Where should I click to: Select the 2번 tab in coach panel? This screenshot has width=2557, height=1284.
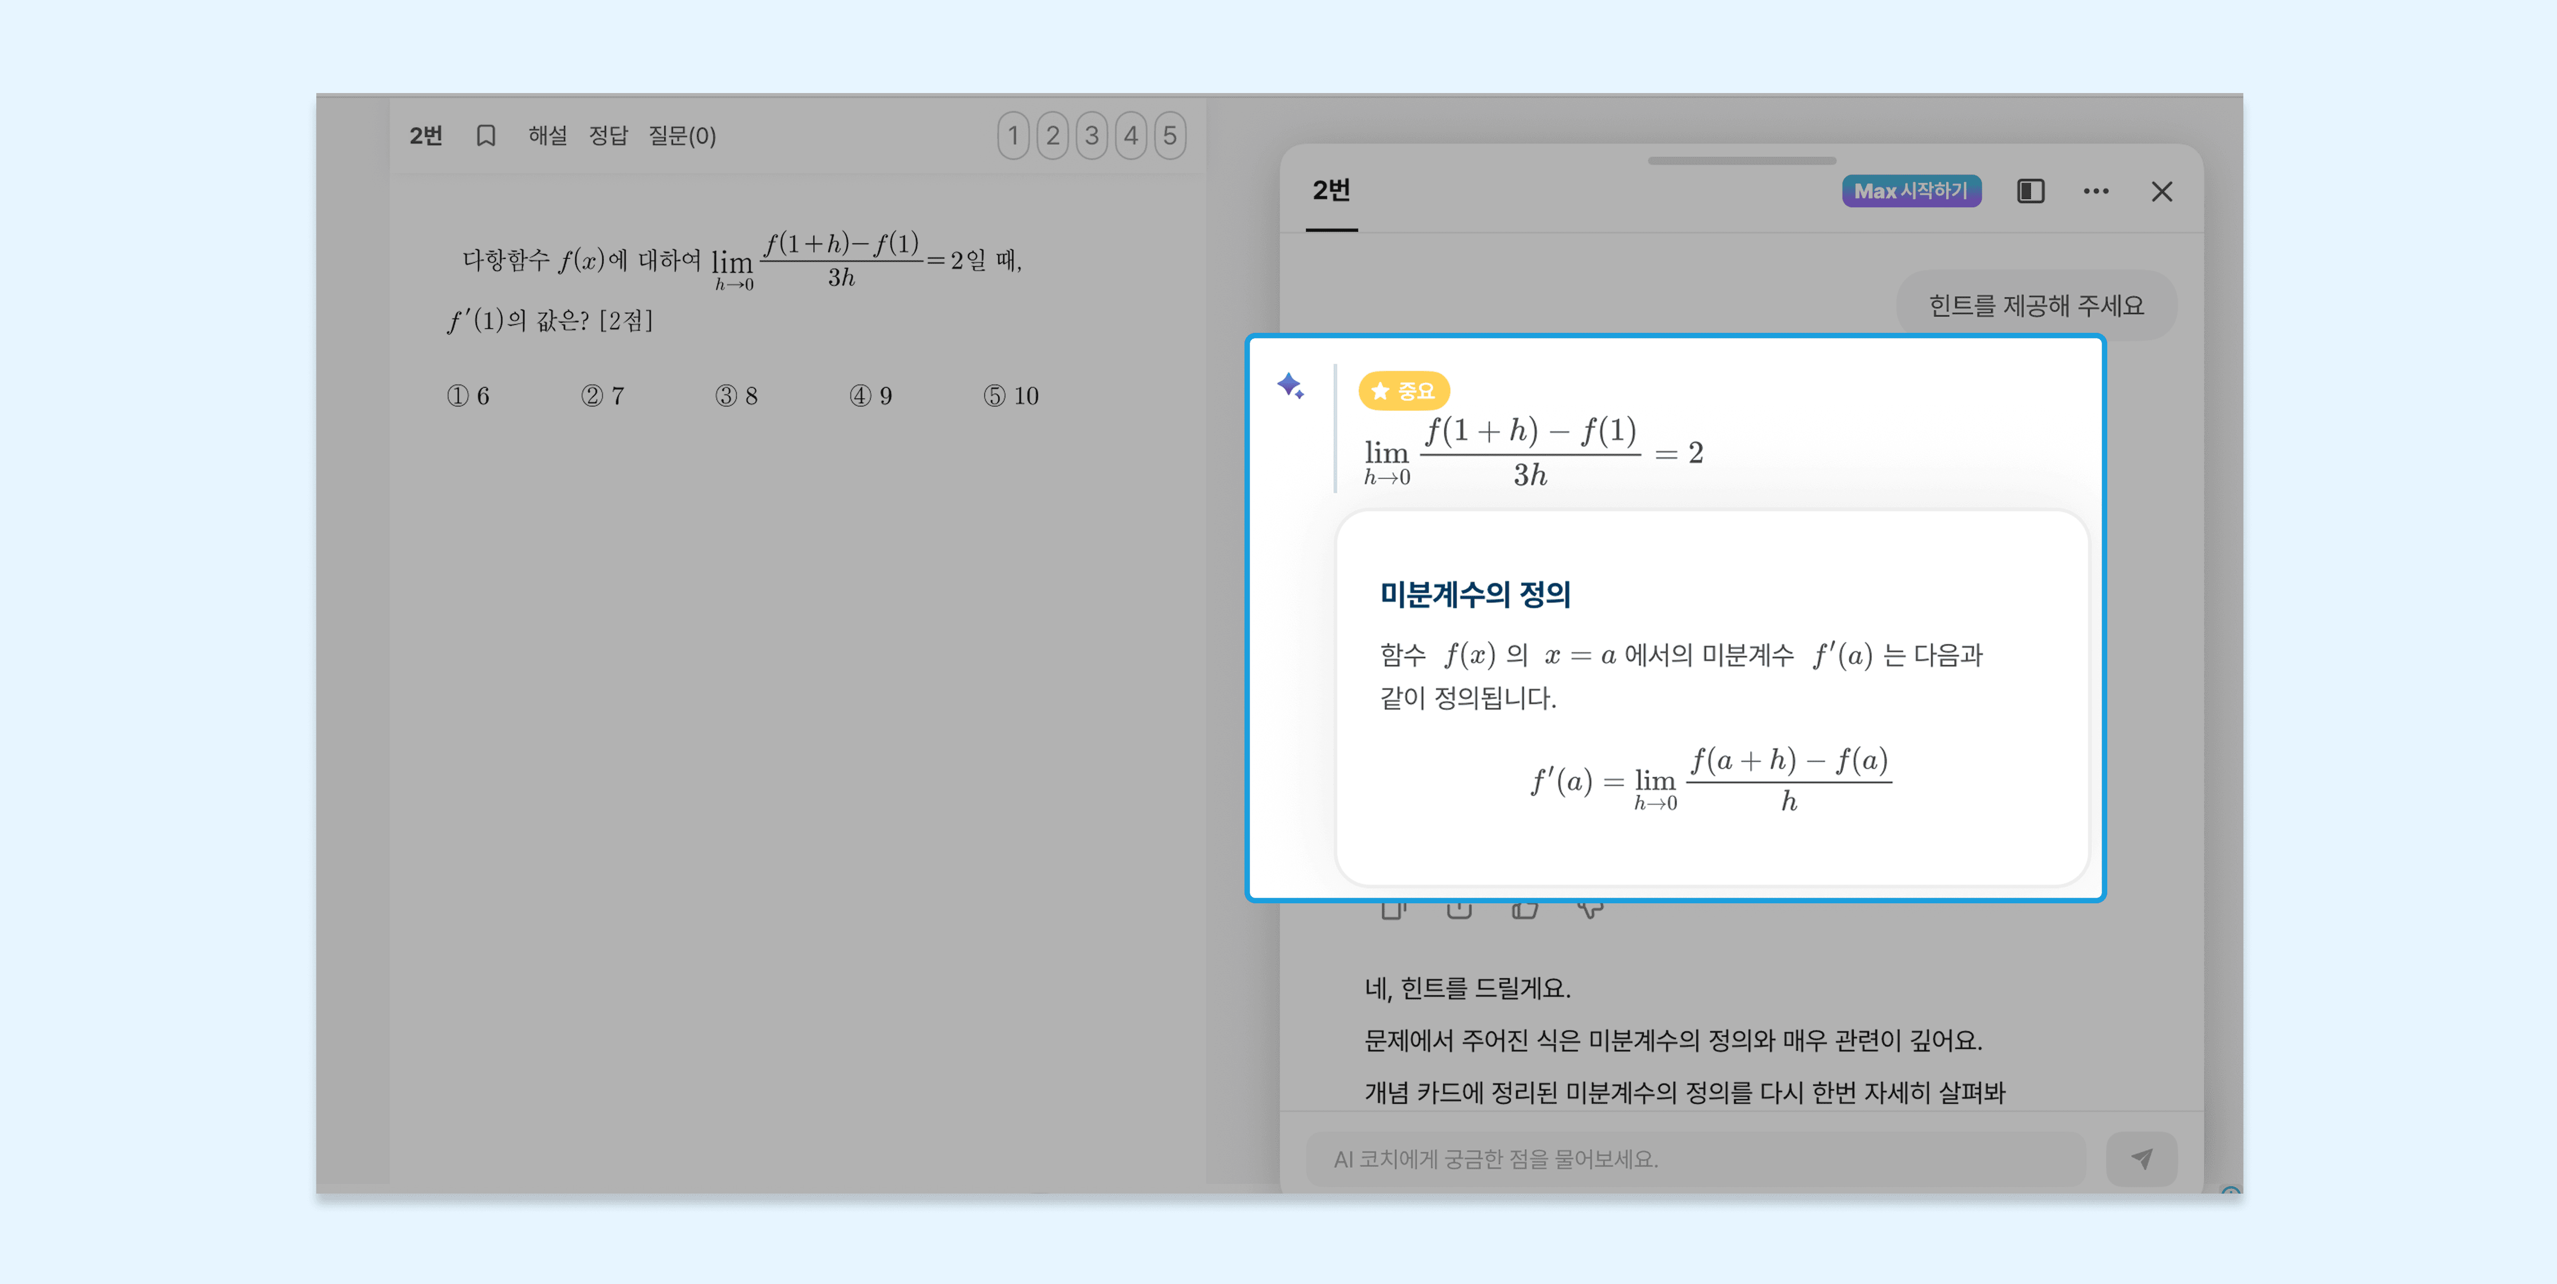[x=1331, y=191]
